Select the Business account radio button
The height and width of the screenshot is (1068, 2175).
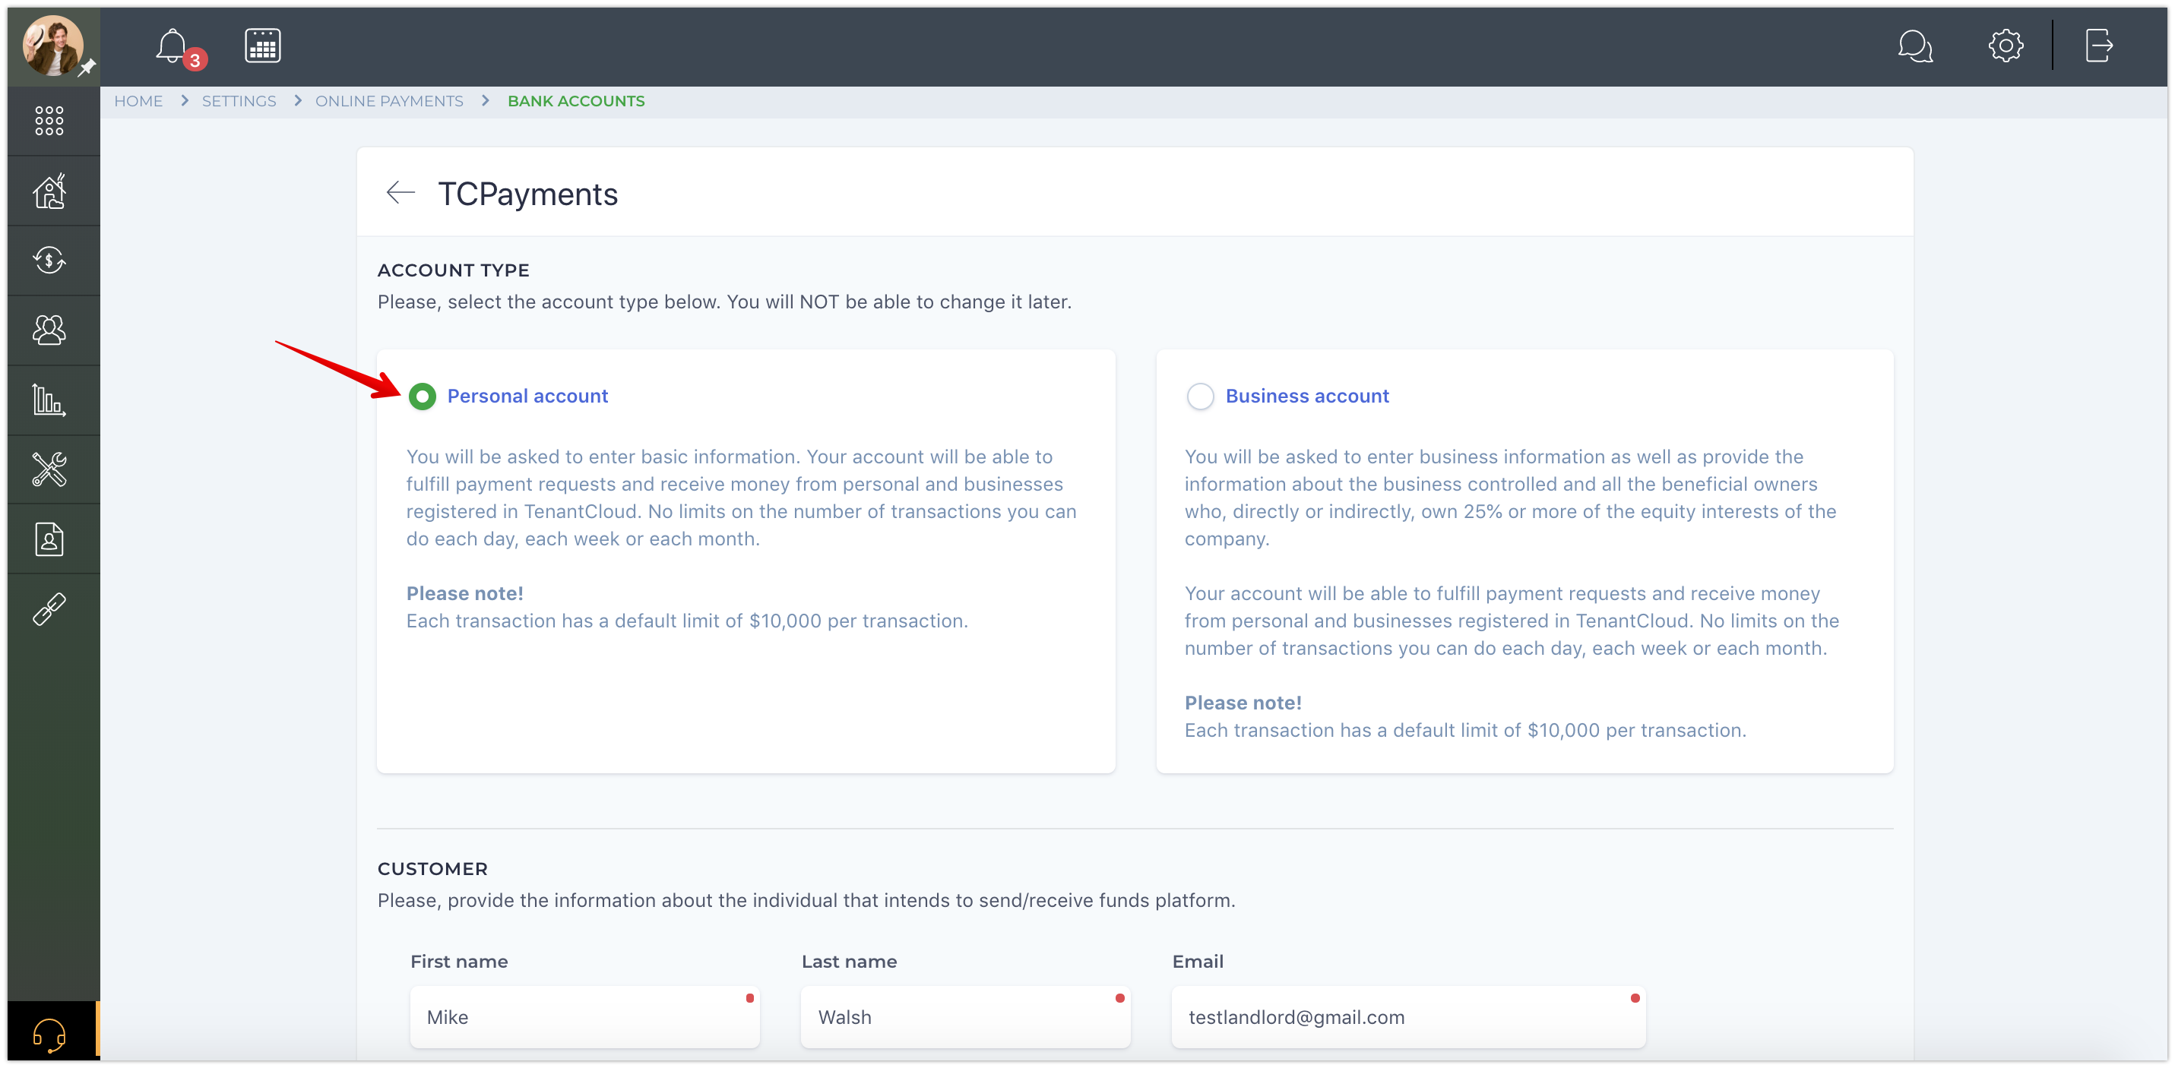click(1200, 396)
